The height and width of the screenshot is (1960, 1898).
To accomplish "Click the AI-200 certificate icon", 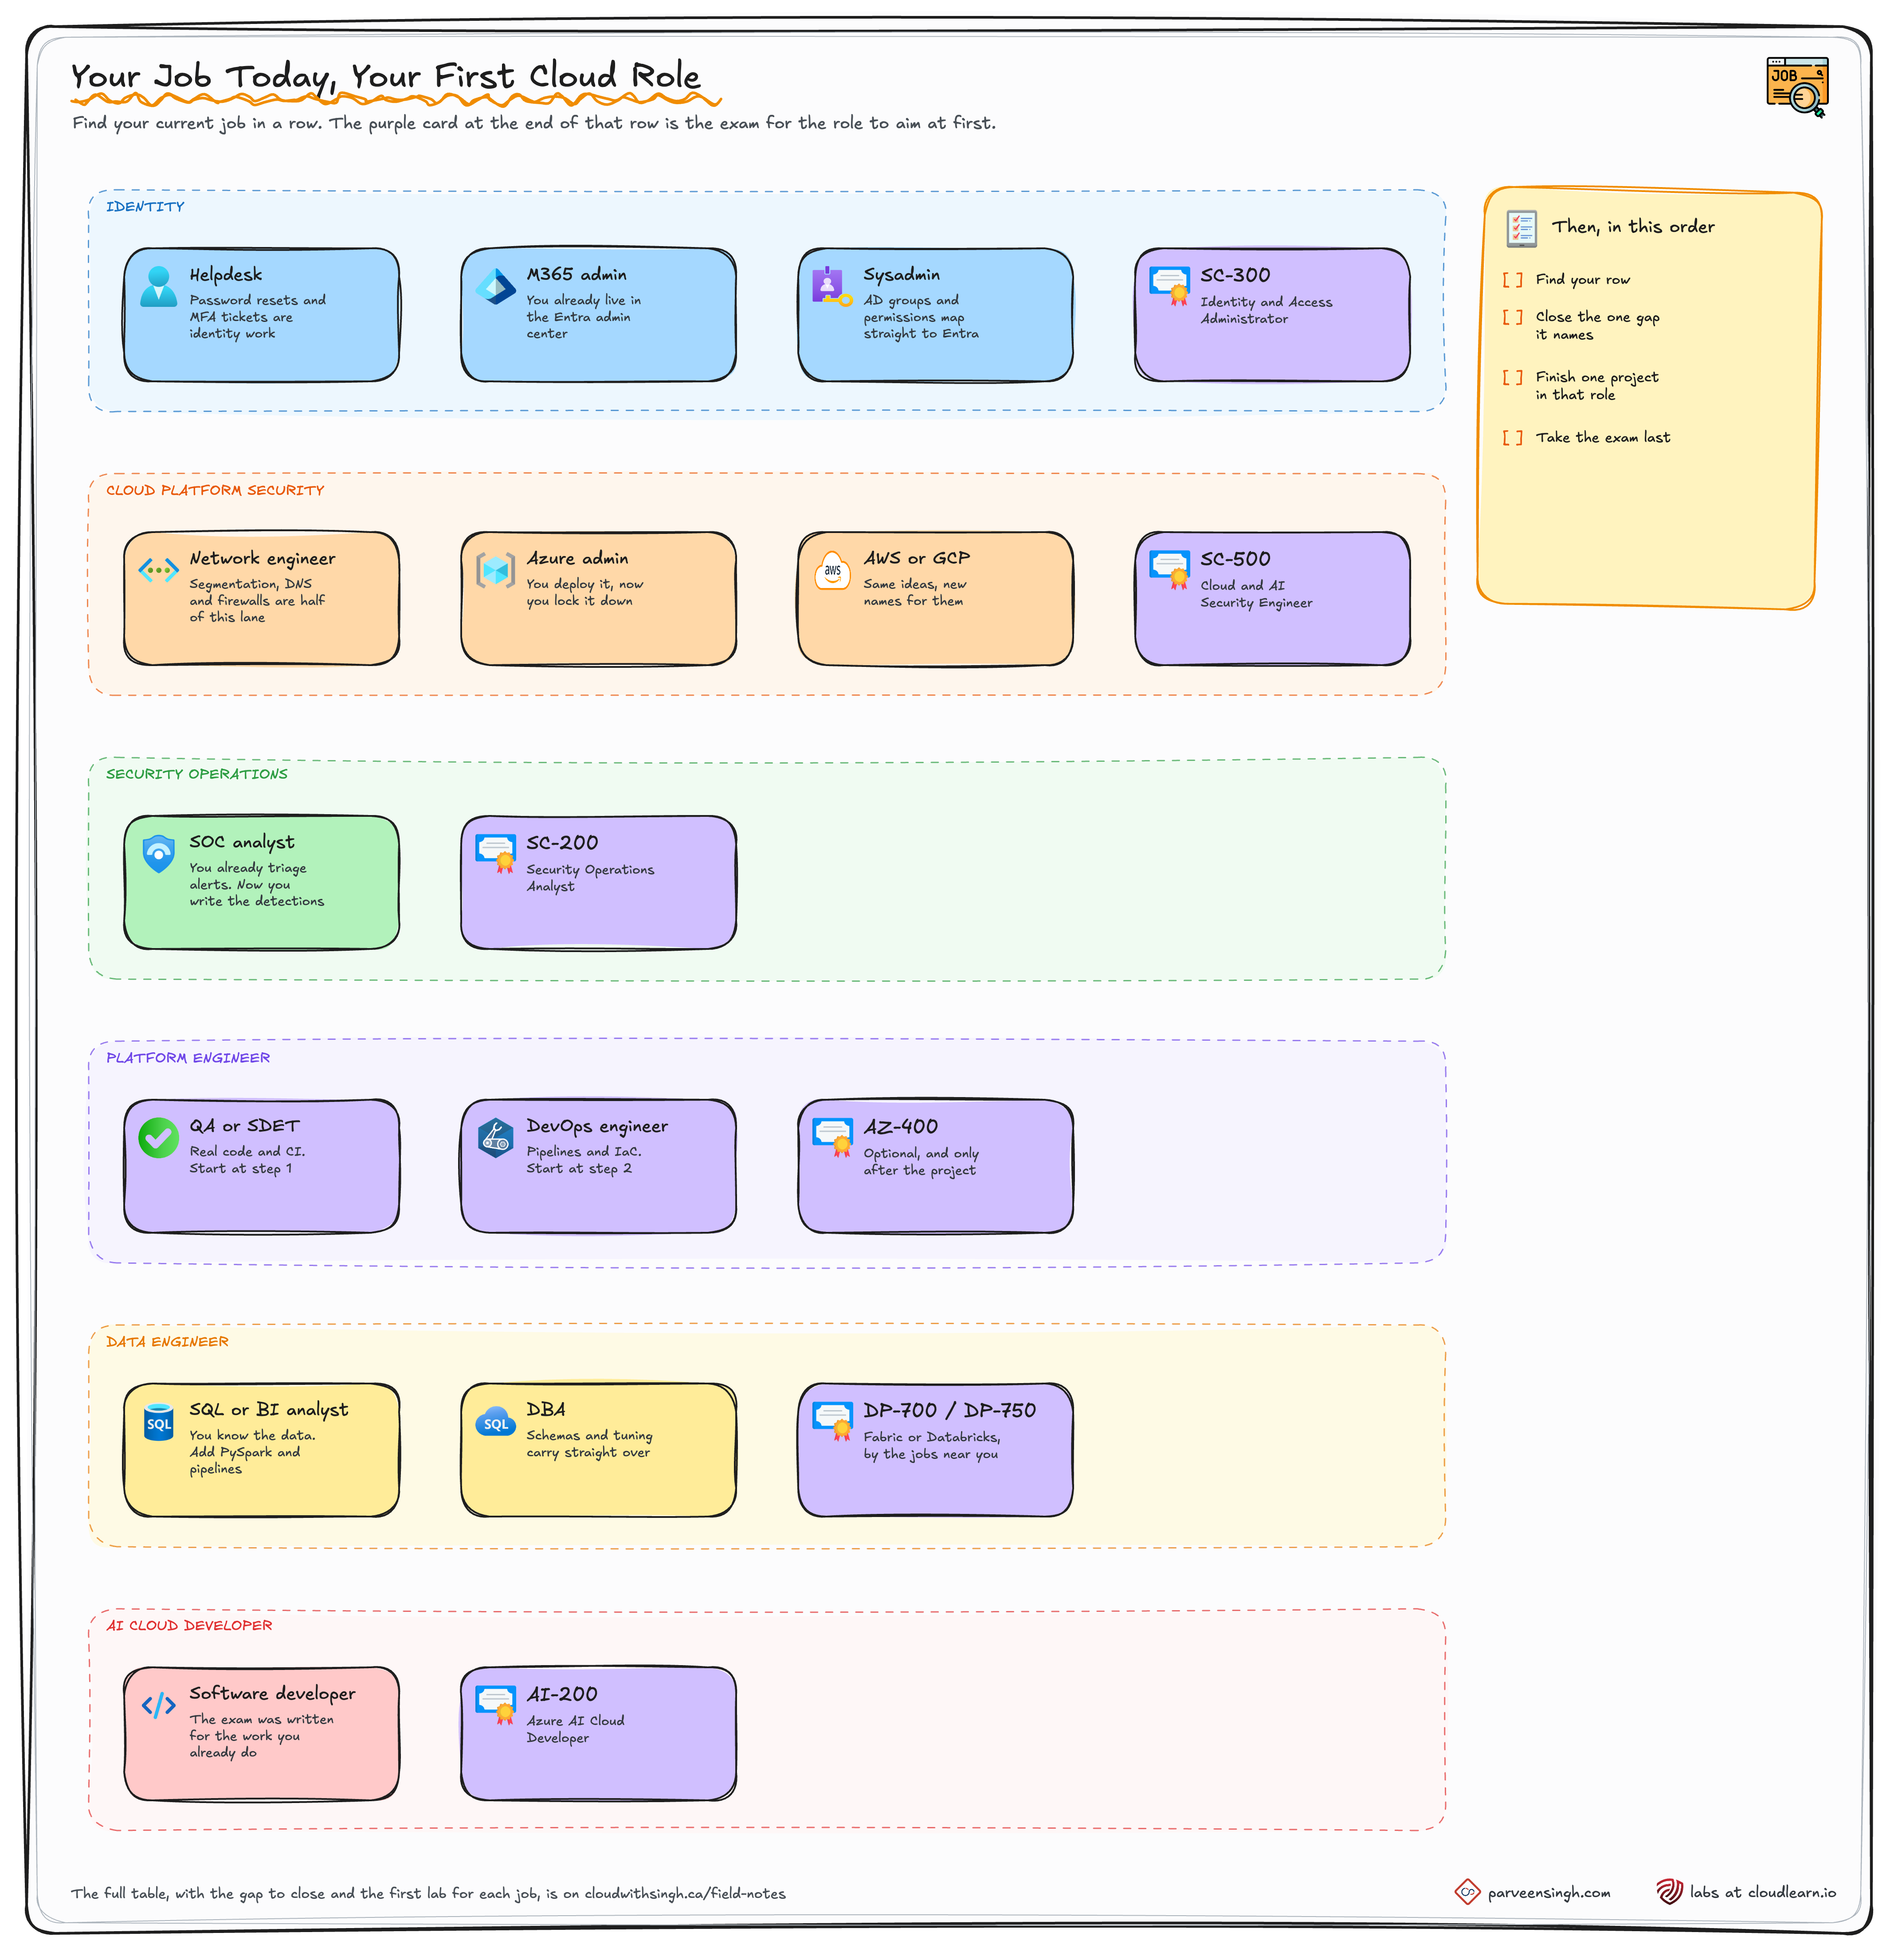I will tap(496, 1705).
